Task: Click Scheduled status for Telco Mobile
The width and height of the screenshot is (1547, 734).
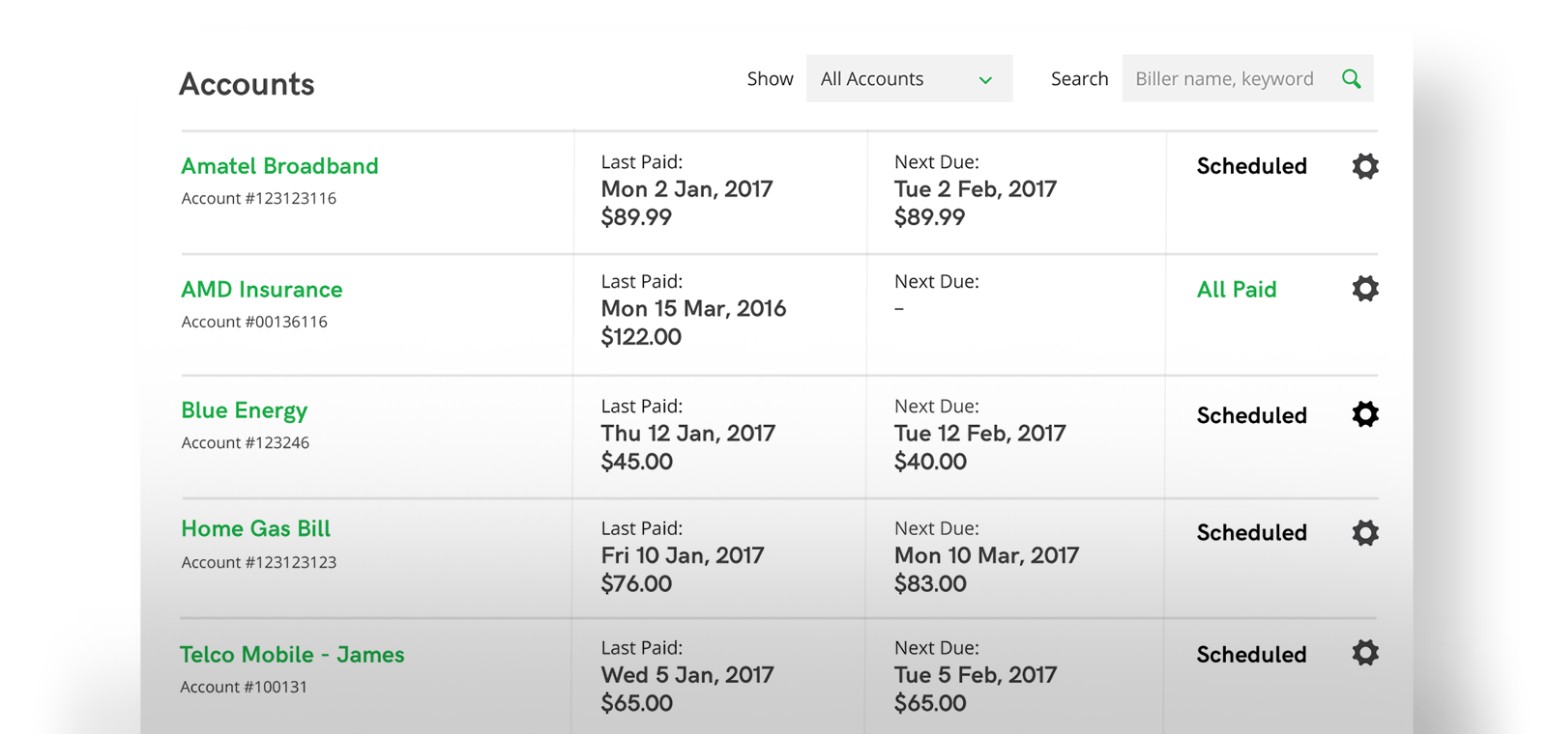Action: [1251, 655]
